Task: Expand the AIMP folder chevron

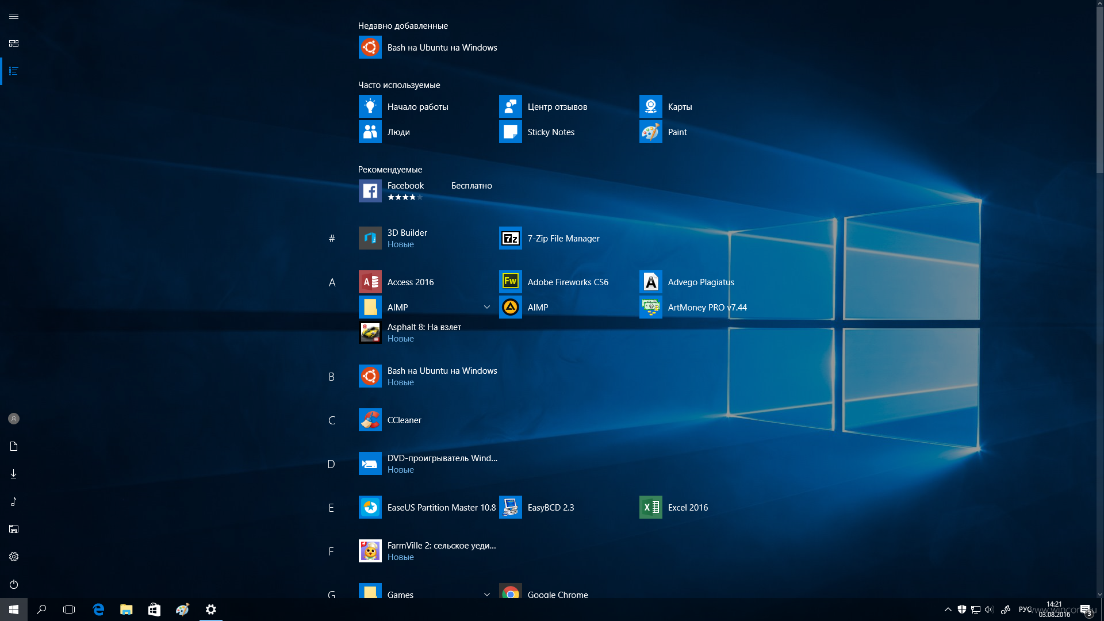Action: [x=487, y=307]
